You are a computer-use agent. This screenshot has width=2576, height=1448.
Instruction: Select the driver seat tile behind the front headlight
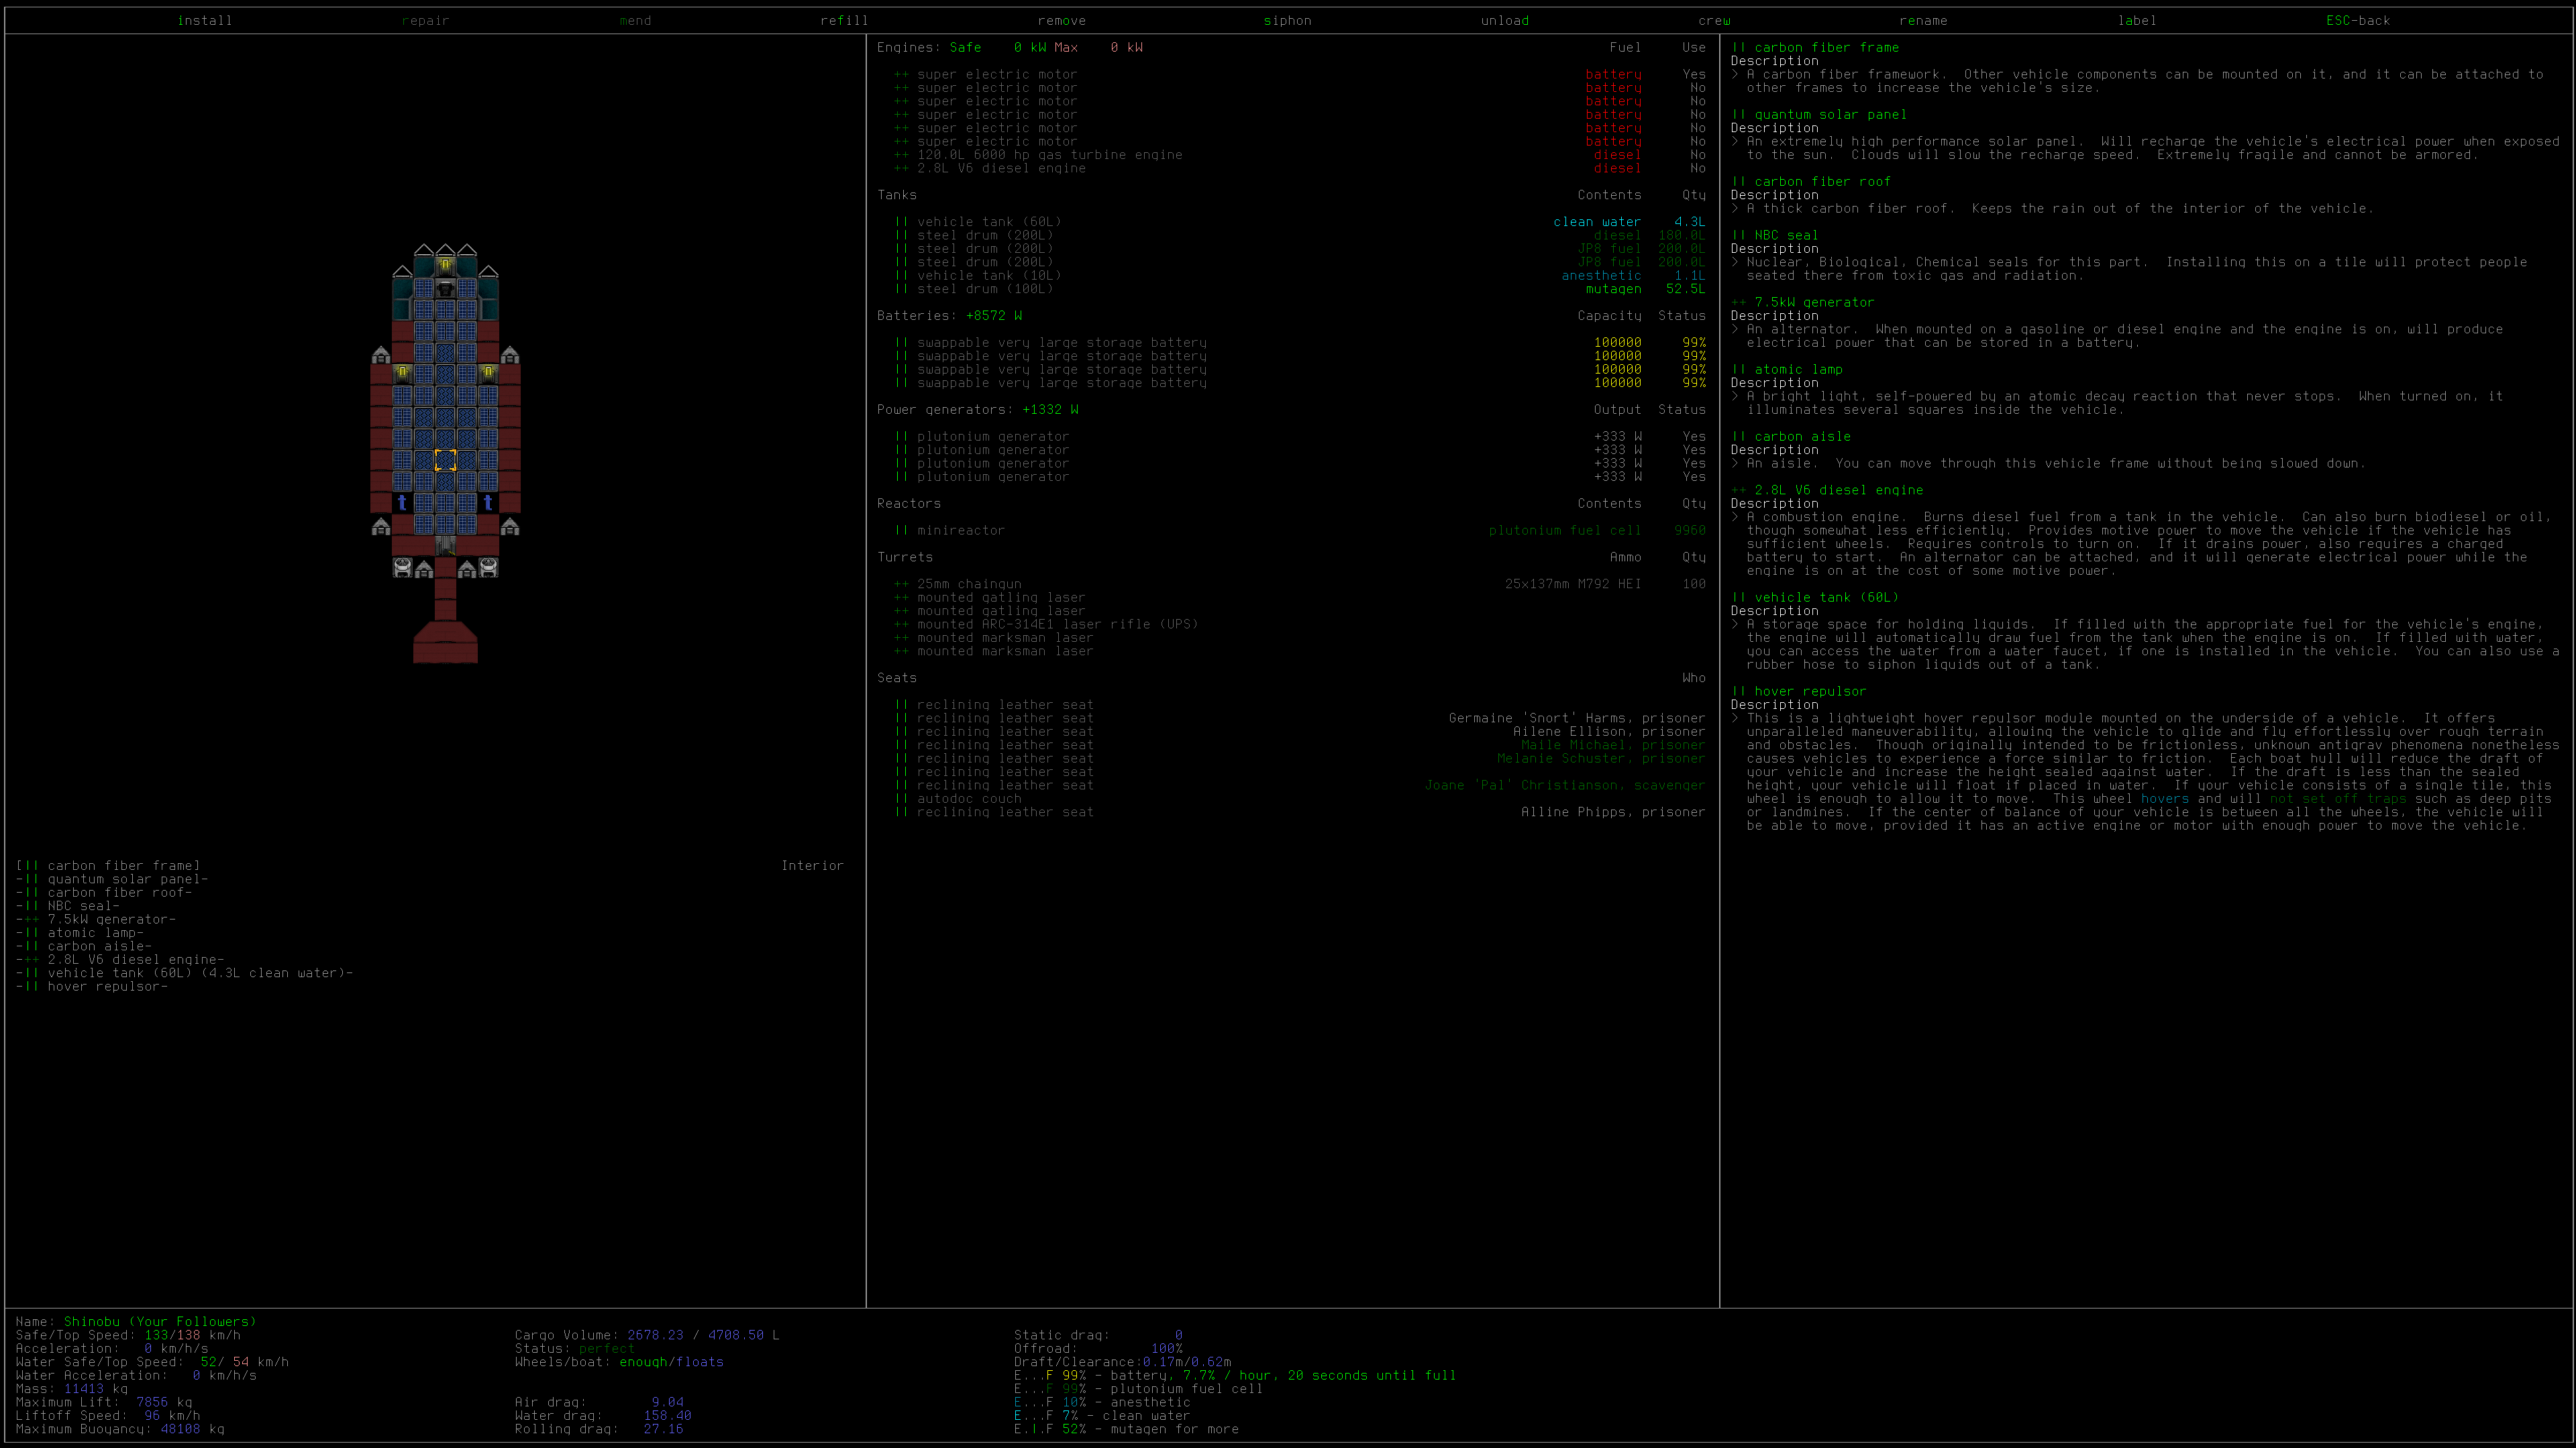(445, 288)
